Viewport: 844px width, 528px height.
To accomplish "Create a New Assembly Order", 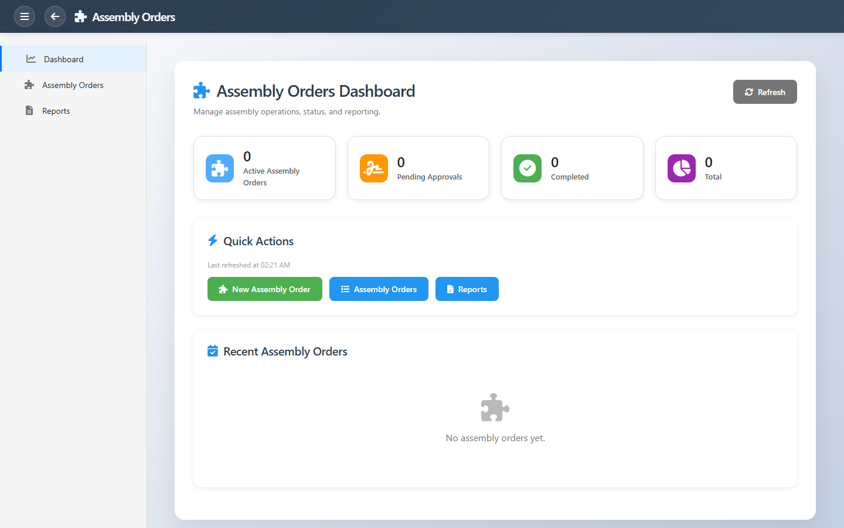I will pyautogui.click(x=265, y=289).
